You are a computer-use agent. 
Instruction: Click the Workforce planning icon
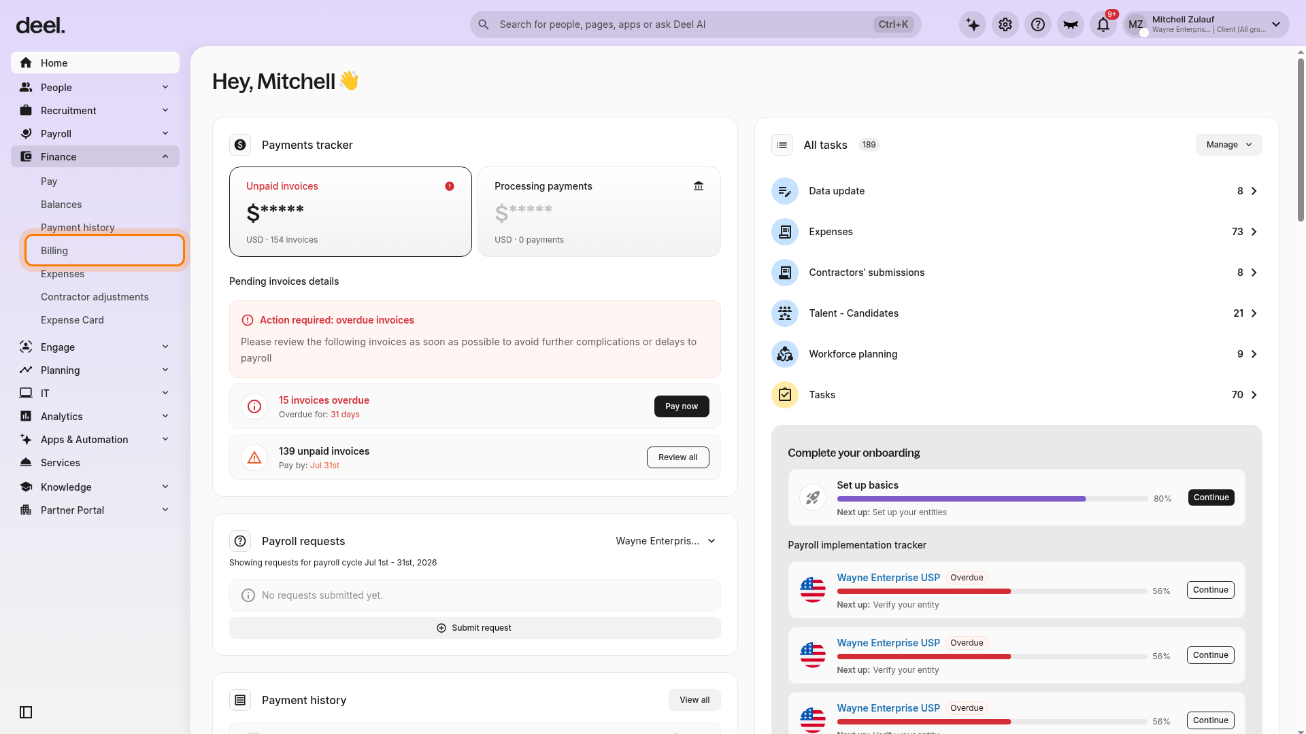[x=785, y=354]
